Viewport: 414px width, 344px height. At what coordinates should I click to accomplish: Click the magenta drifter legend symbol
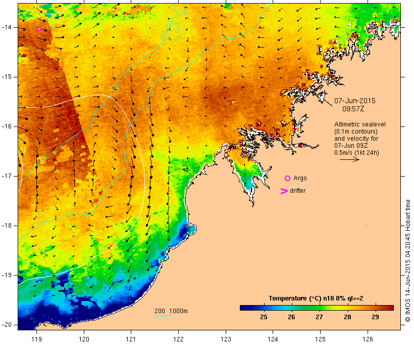[x=284, y=191]
